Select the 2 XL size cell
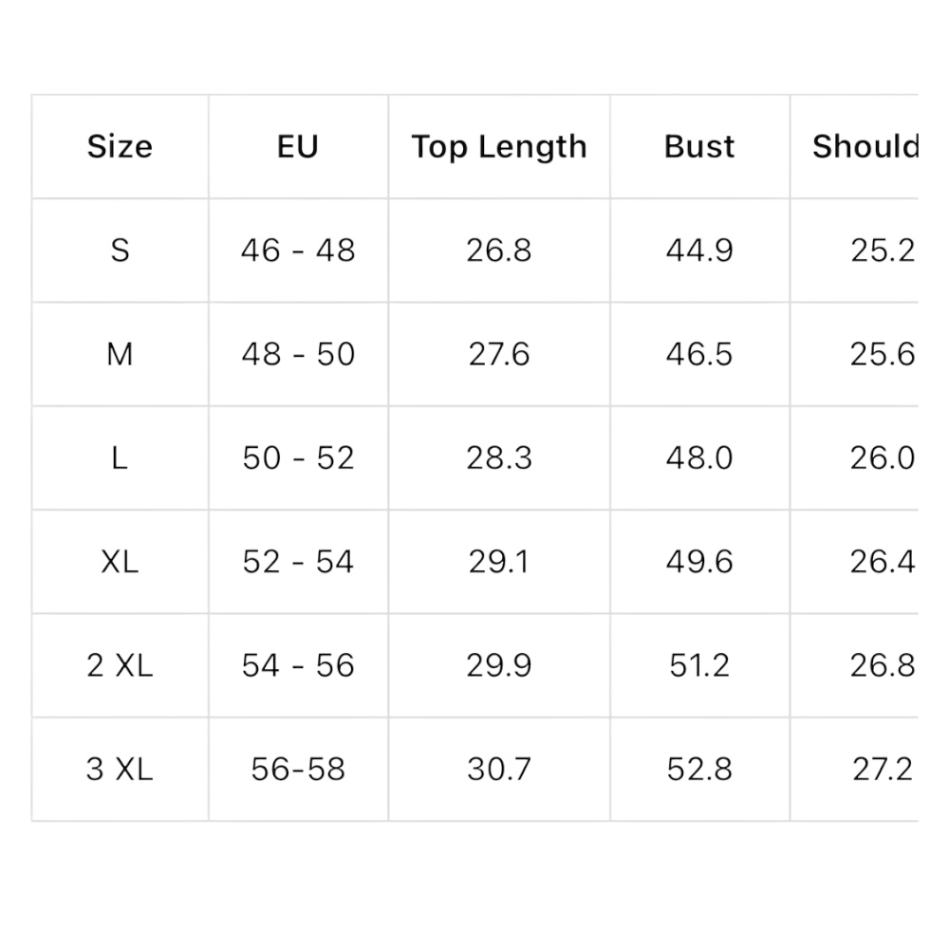The width and height of the screenshot is (949, 949). pyautogui.click(x=120, y=665)
